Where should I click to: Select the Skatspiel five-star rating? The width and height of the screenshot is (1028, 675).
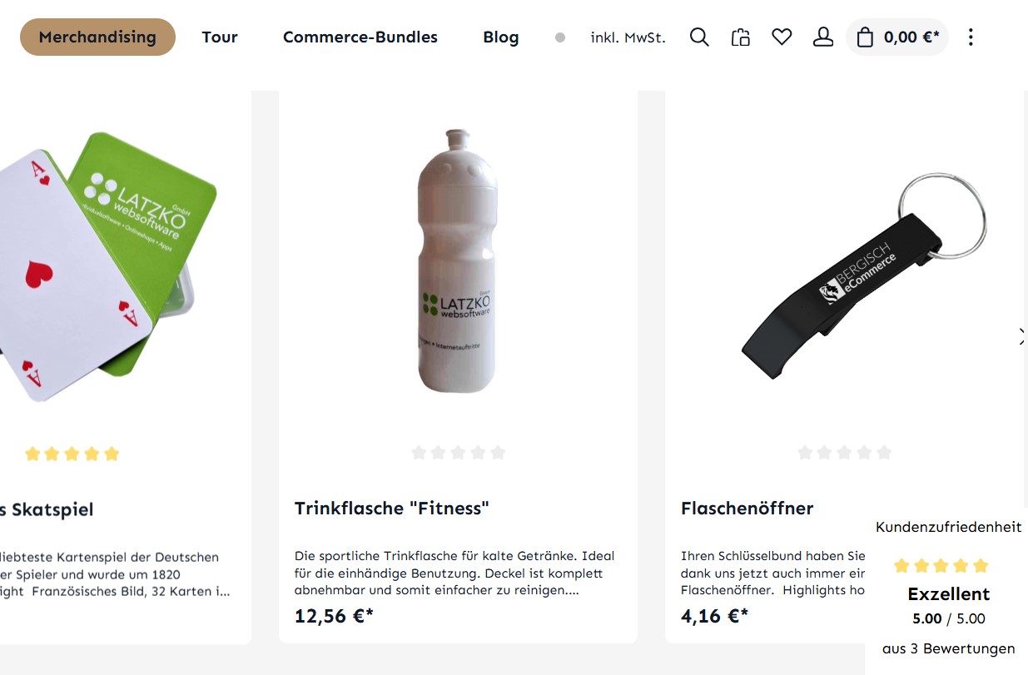tap(72, 454)
